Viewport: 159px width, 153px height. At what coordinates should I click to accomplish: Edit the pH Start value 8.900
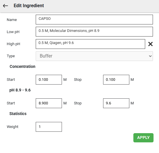49,103
